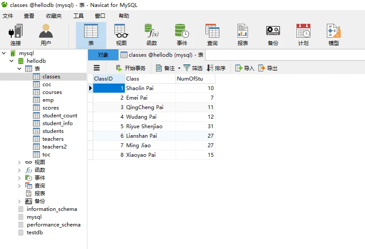Viewport: 365px width, 249px height.
Task: Select the Emei Pai cell
Action: [150, 97]
